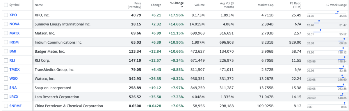Viewport: 349px width, 111px height.
Task: Open the BMI symbol link
Action: tap(13, 51)
